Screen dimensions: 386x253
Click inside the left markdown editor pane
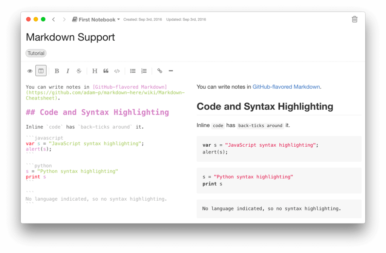[94, 151]
